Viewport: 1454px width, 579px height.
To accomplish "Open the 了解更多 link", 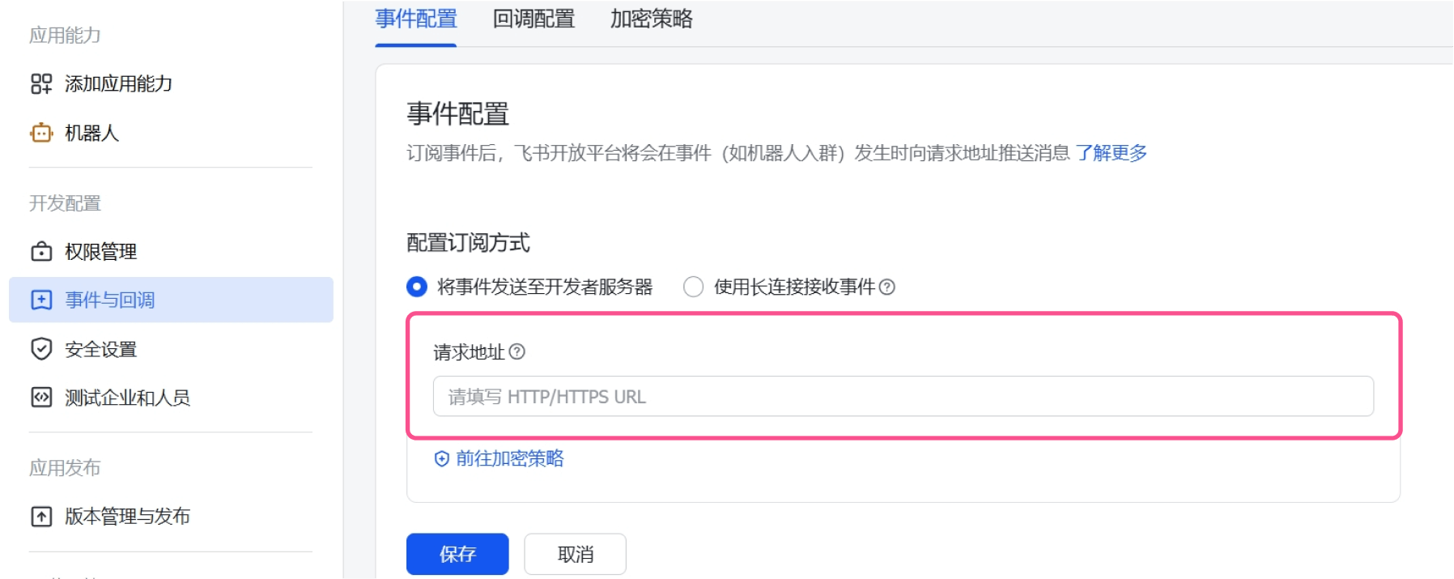I will [x=1112, y=153].
